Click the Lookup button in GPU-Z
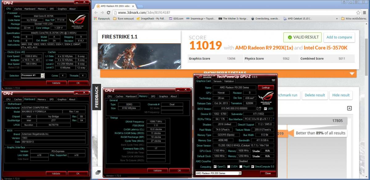This screenshot has width=370, height=180. coord(266,88)
